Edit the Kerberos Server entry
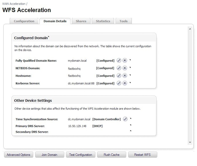Image resolution: width=197 pixels, height=166 pixels. 119,83
